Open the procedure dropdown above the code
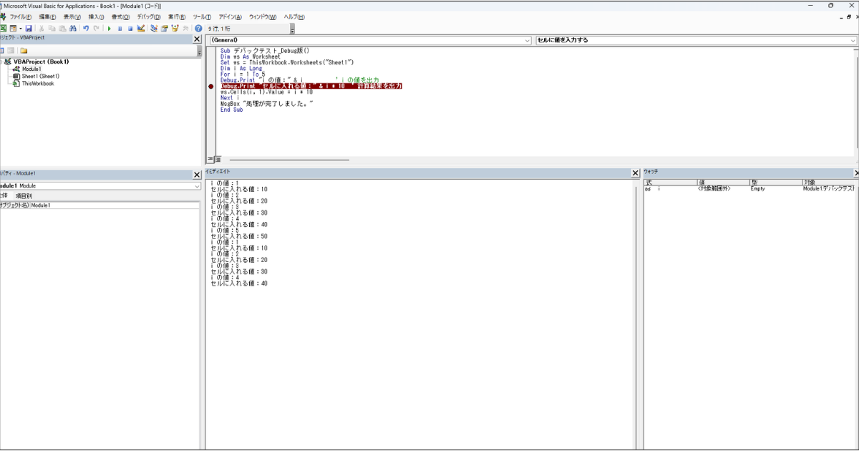The image size is (859, 451). click(x=853, y=41)
